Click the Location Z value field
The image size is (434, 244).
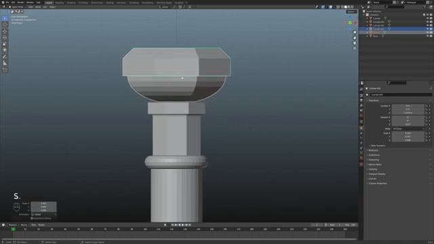click(x=408, y=113)
